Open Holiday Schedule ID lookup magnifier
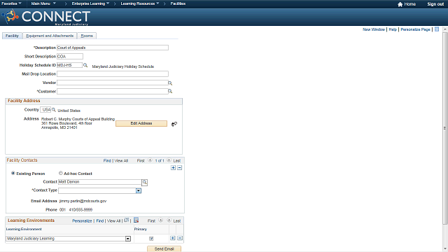The image size is (448, 252). click(85, 65)
